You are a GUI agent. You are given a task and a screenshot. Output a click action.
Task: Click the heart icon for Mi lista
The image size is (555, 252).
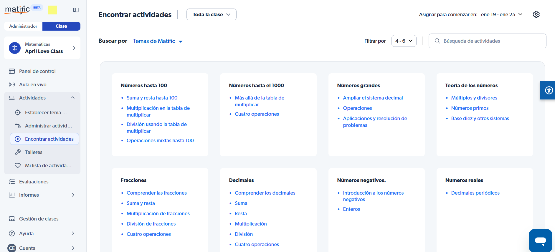coord(18,165)
